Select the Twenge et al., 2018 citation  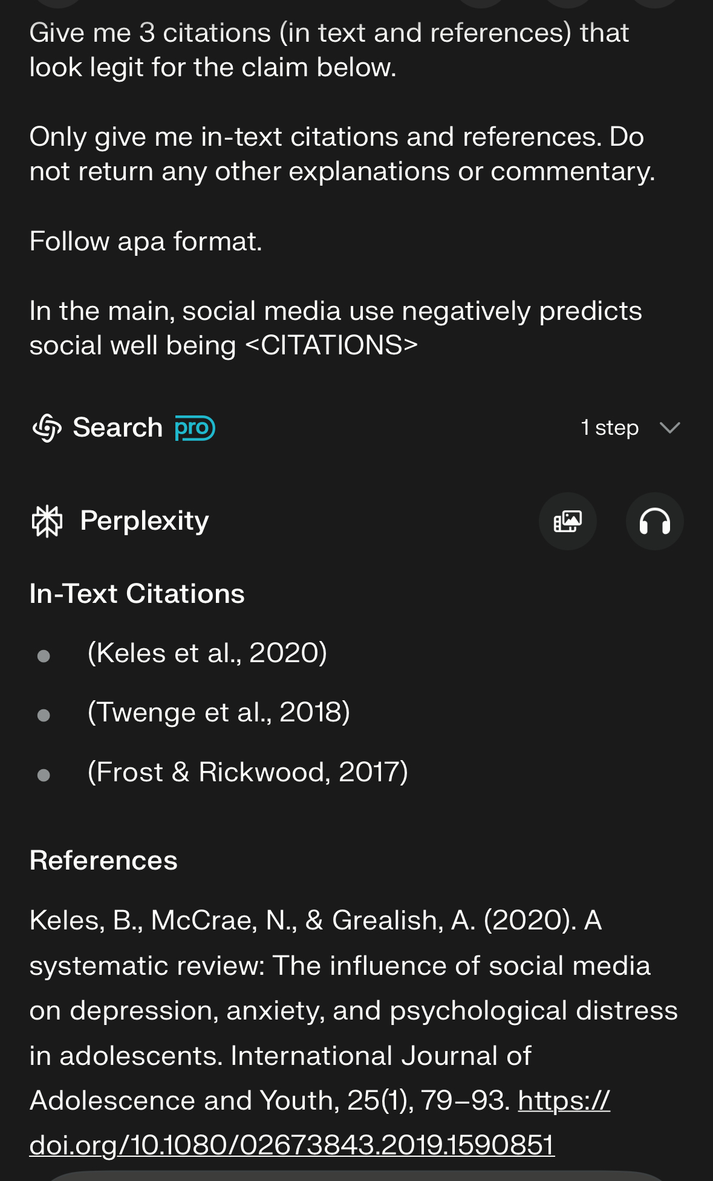[x=219, y=712]
